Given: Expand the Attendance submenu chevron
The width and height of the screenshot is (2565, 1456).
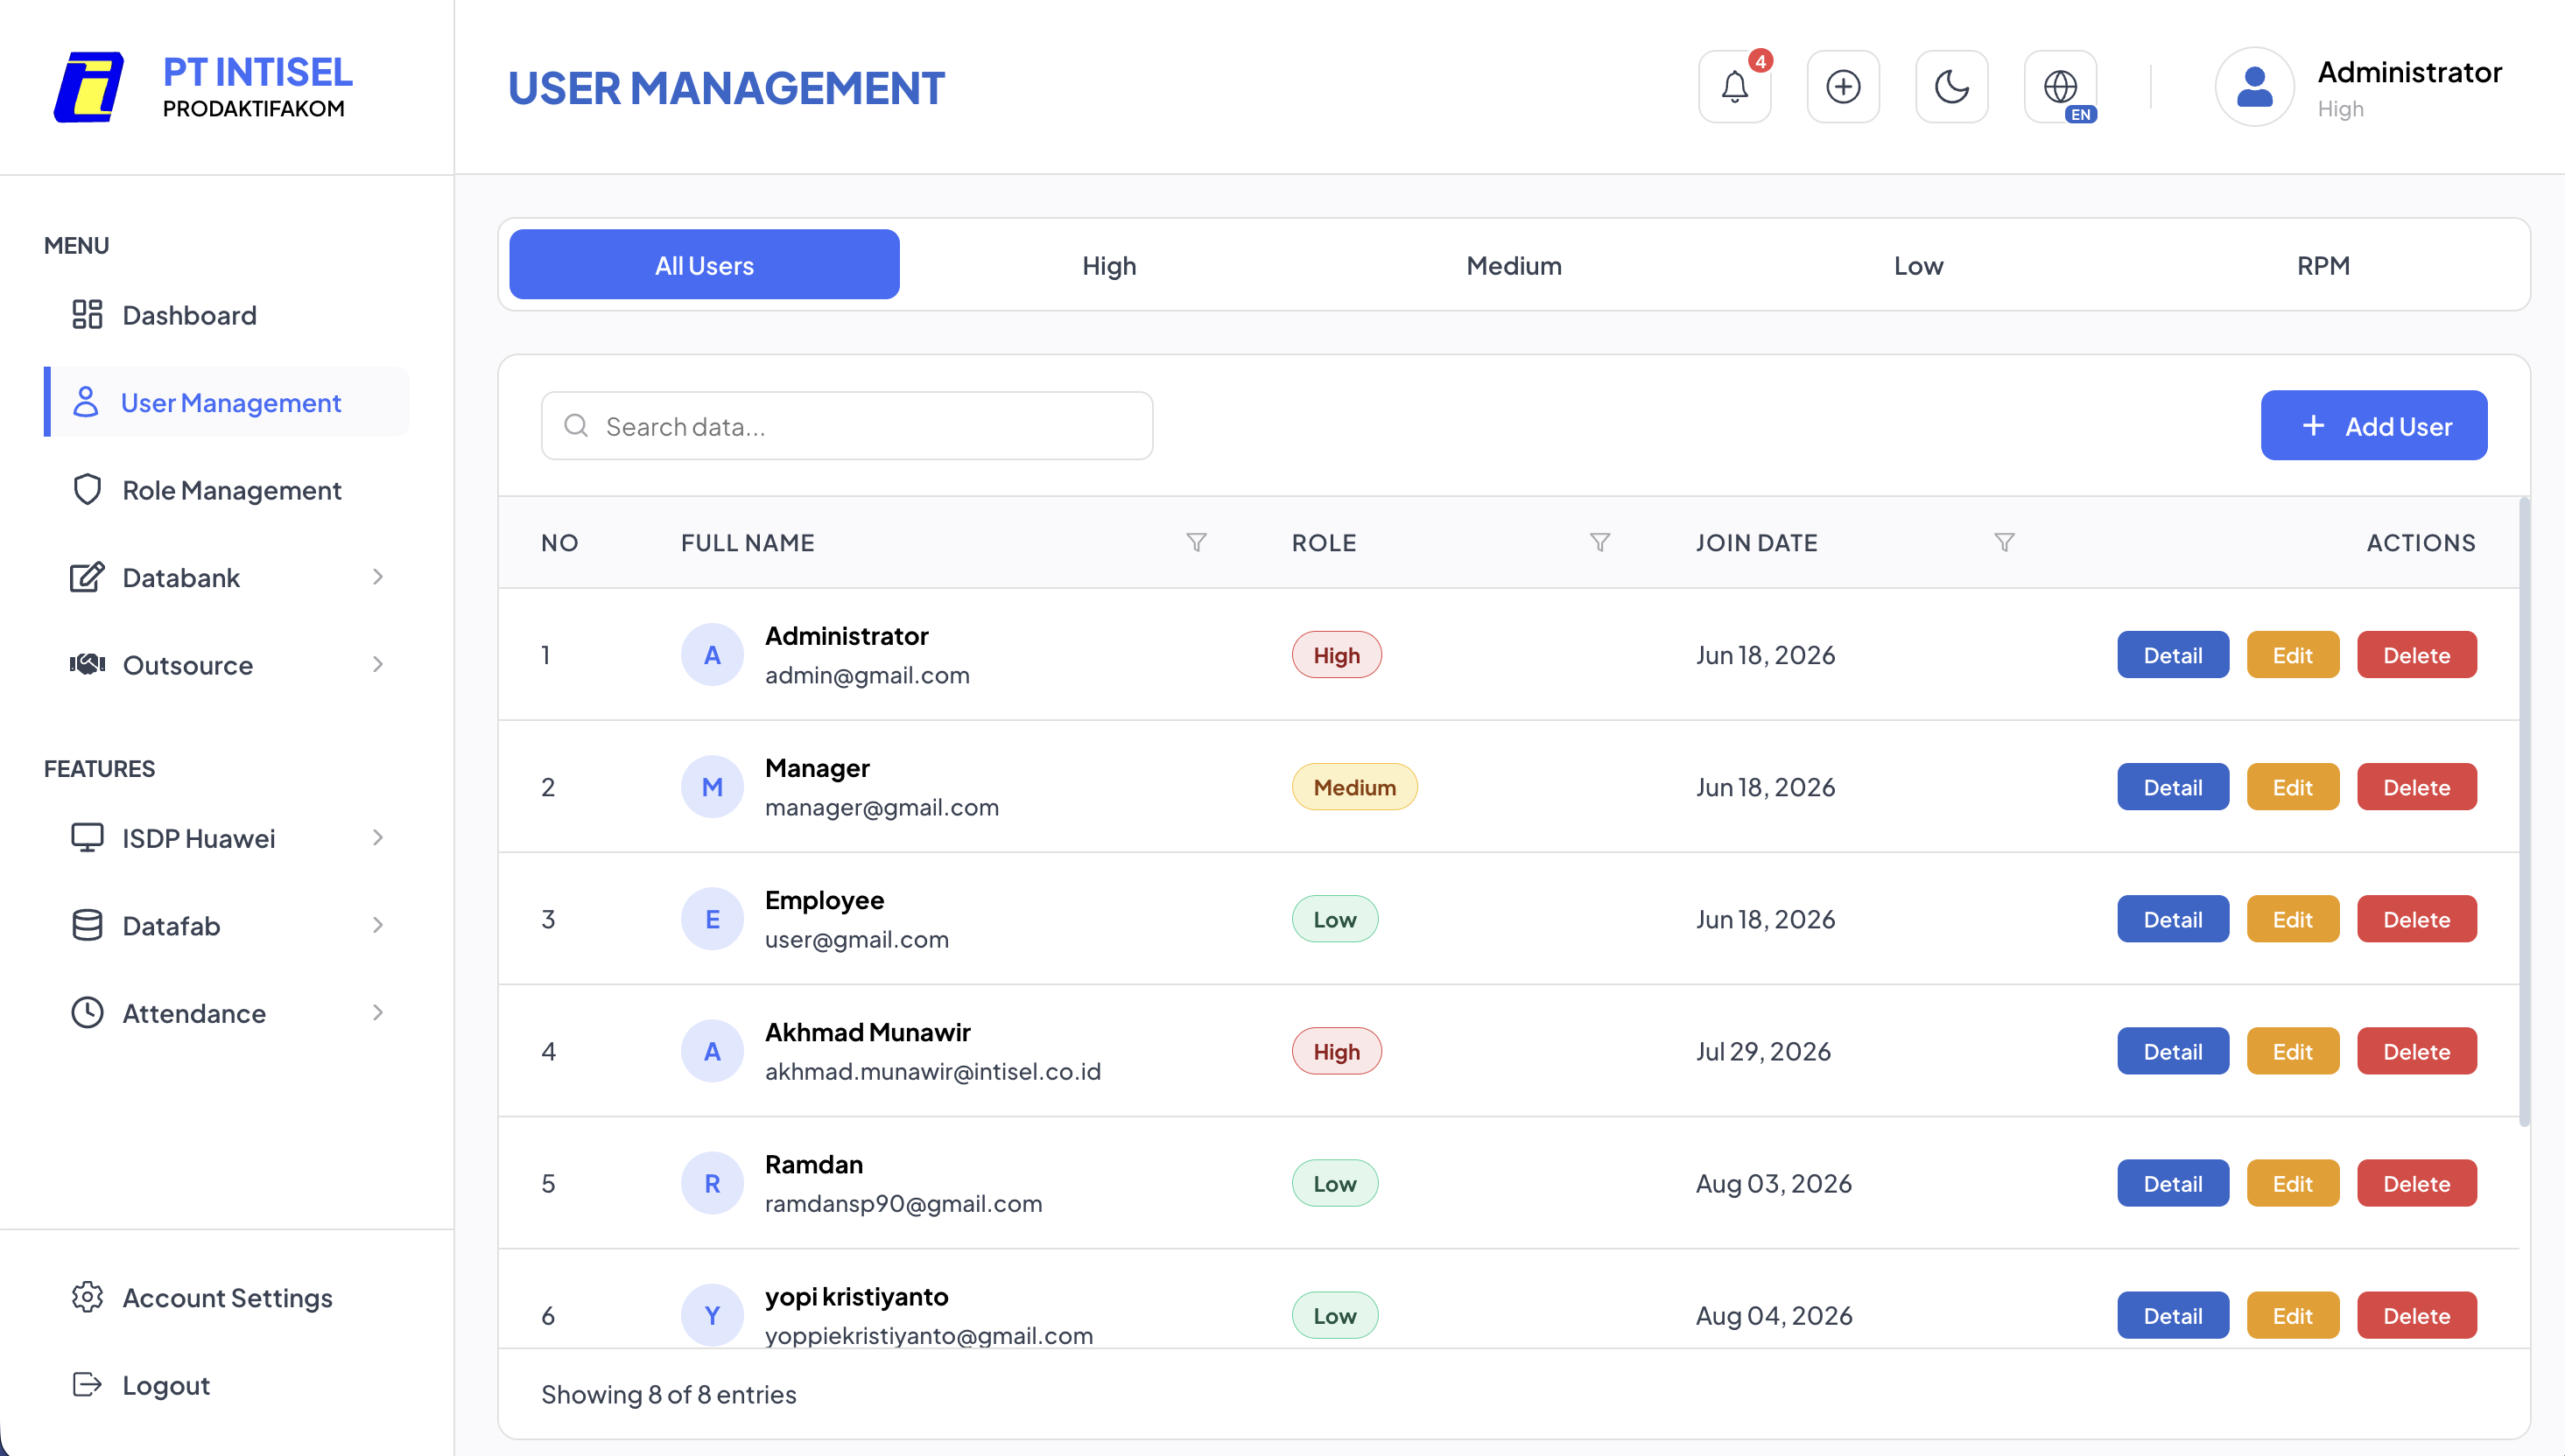Looking at the screenshot, I should pos(378,1013).
